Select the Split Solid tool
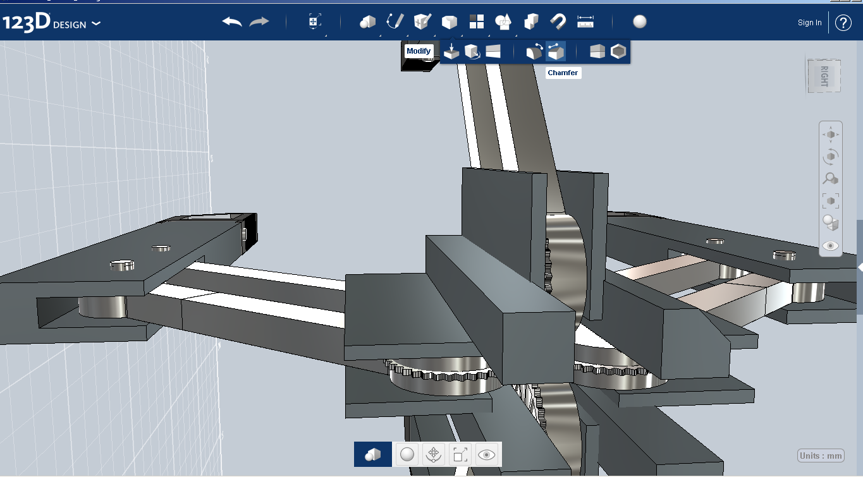 [x=597, y=51]
